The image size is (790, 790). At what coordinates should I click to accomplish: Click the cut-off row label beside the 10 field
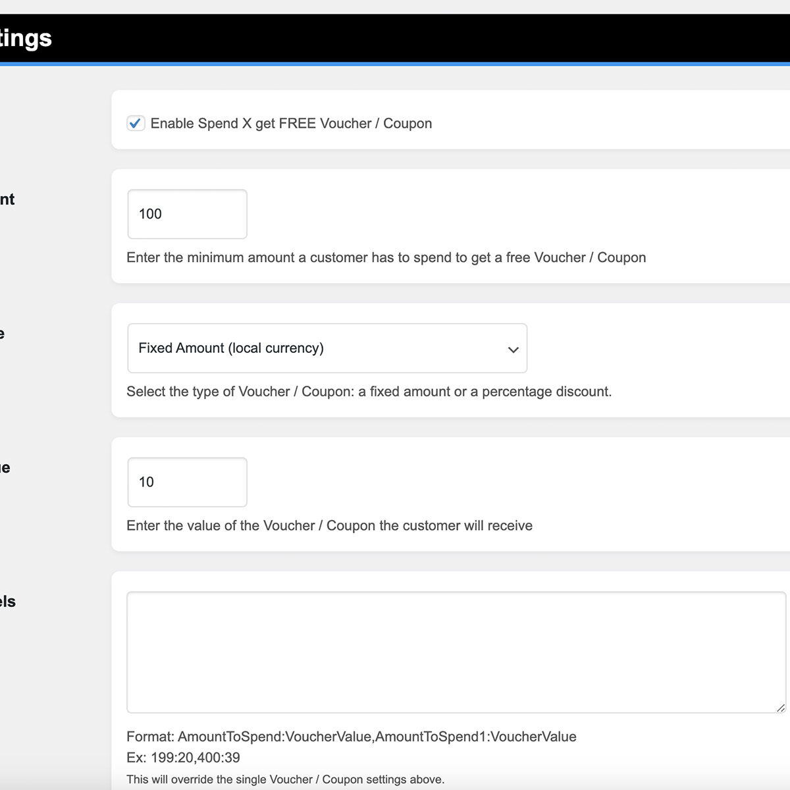pos(5,468)
